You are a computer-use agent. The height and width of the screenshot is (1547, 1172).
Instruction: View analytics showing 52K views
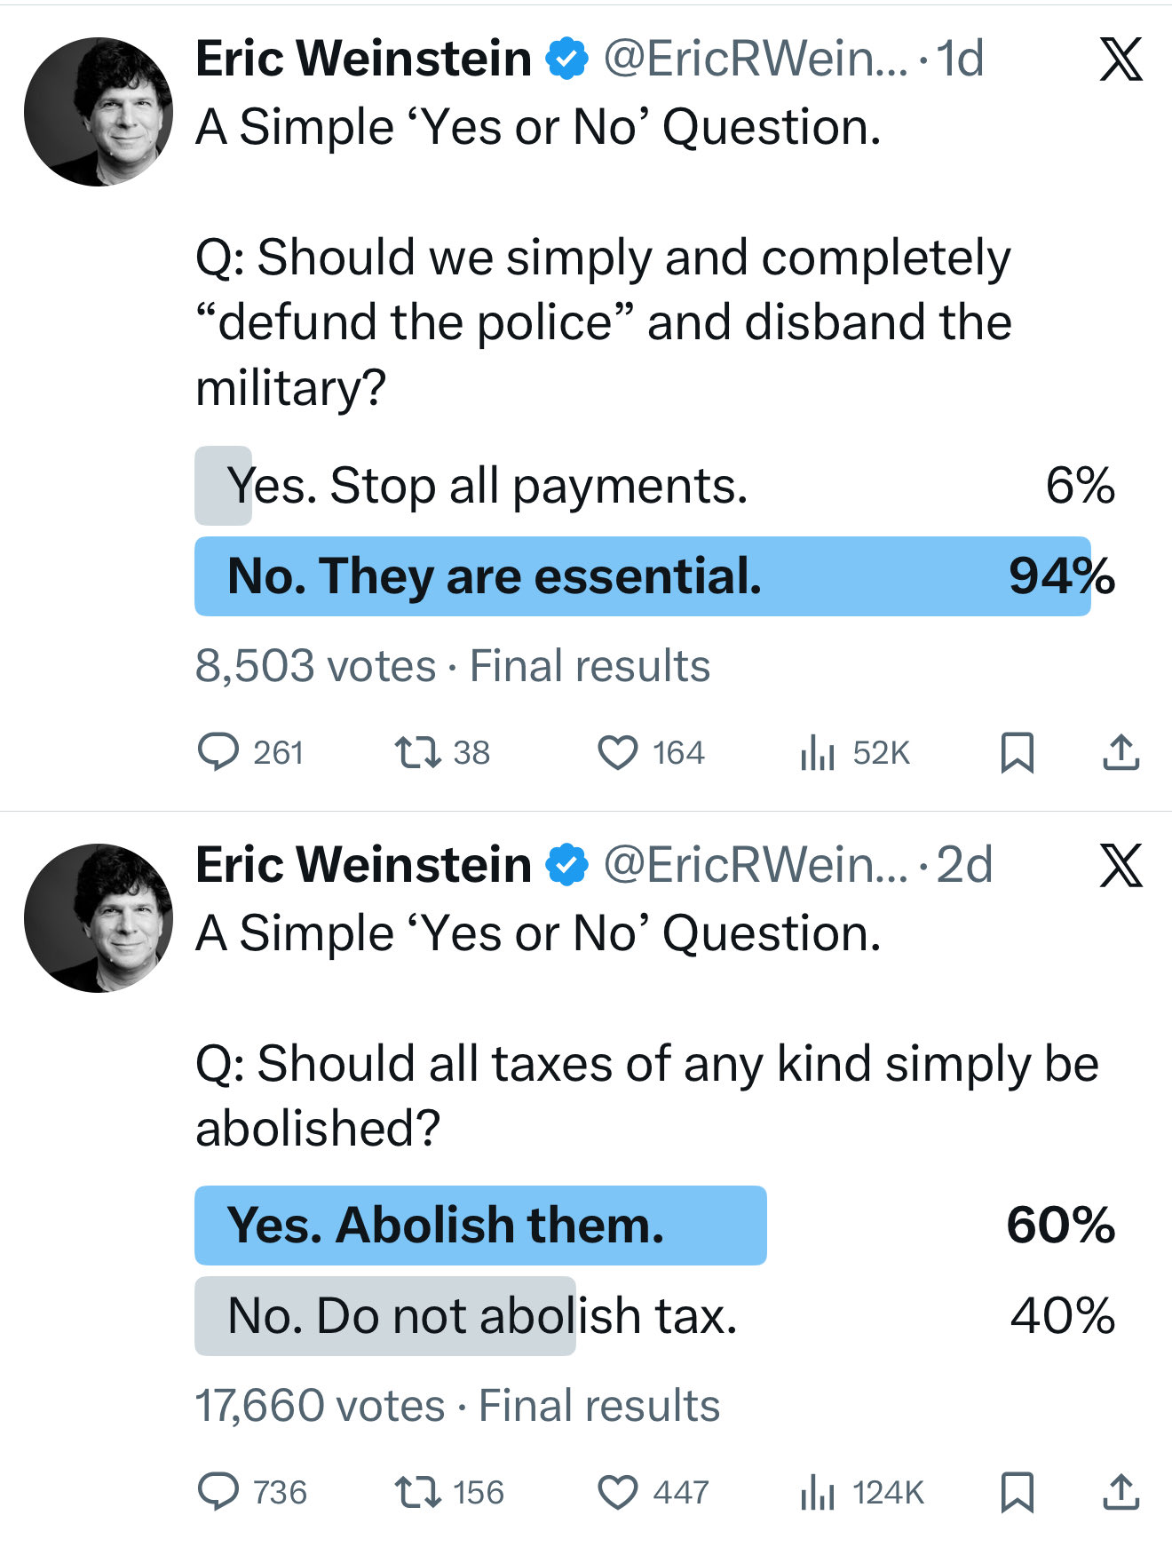pyautogui.click(x=818, y=753)
